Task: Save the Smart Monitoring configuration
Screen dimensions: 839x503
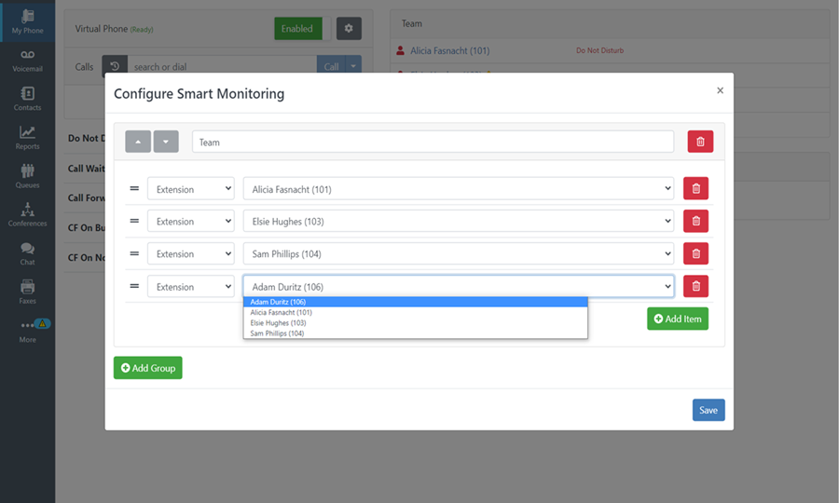Action: coord(708,410)
